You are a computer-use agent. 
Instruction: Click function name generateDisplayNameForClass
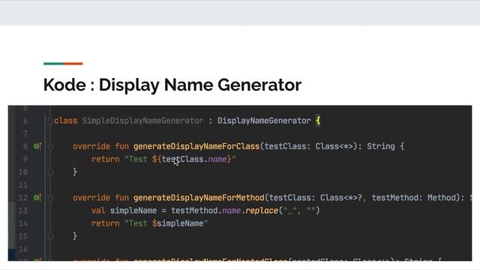(x=196, y=146)
